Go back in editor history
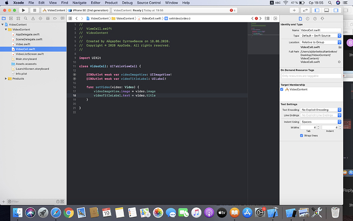The image size is (353, 221). tap(77, 18)
